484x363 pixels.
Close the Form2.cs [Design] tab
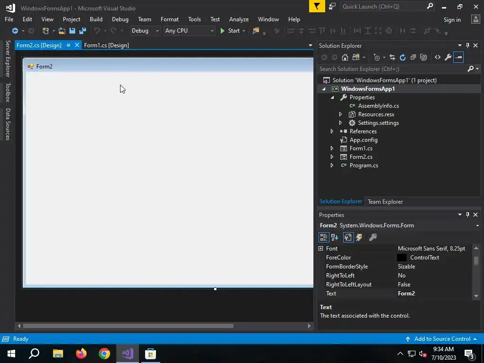(77, 45)
